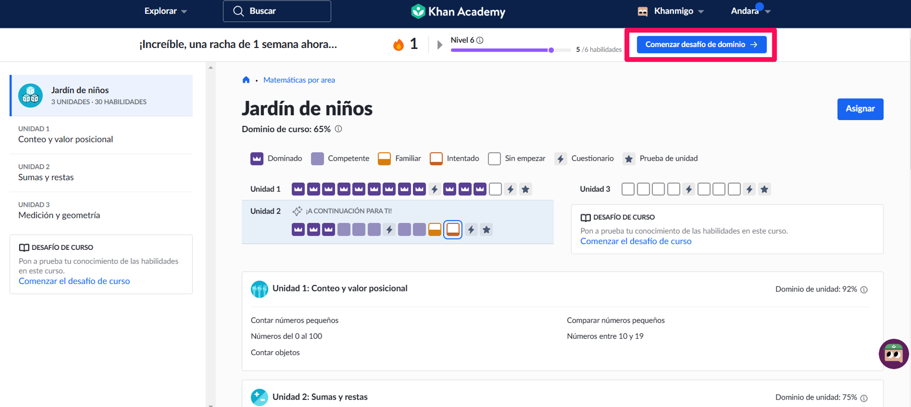Select the Jardín de niños course header in sidebar
This screenshot has height=407, width=911.
click(x=101, y=96)
